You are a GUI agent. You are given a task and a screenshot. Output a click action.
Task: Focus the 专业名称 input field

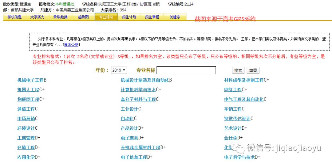click(186, 70)
